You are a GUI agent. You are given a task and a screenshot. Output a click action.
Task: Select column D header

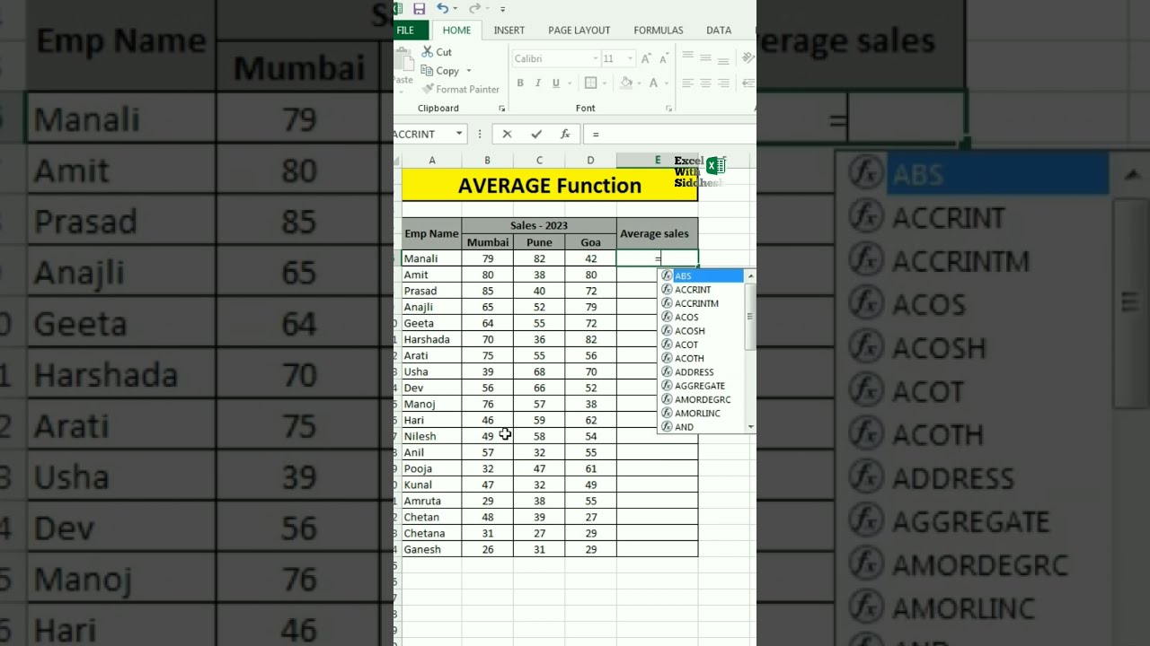pyautogui.click(x=590, y=161)
